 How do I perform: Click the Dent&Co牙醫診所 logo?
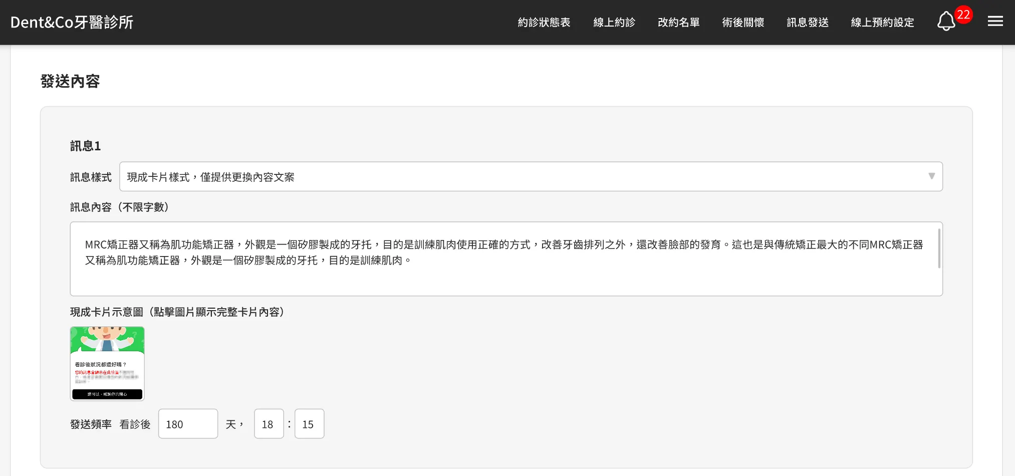(72, 22)
